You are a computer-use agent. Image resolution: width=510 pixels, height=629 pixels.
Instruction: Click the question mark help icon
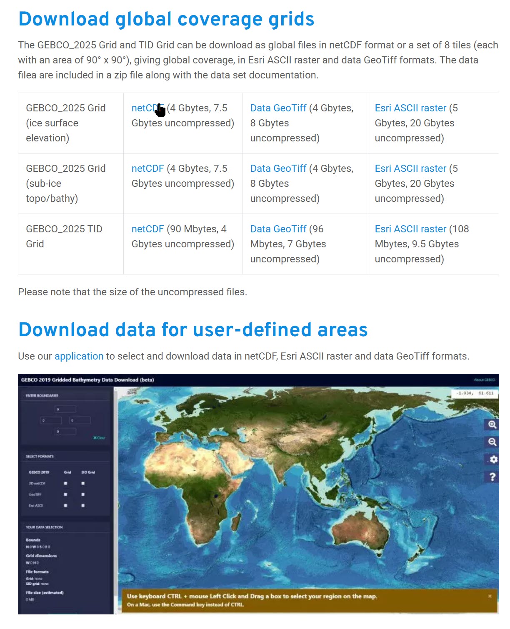click(492, 477)
